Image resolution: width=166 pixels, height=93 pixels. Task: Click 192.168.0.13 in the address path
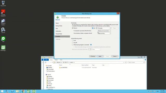coord(65,62)
